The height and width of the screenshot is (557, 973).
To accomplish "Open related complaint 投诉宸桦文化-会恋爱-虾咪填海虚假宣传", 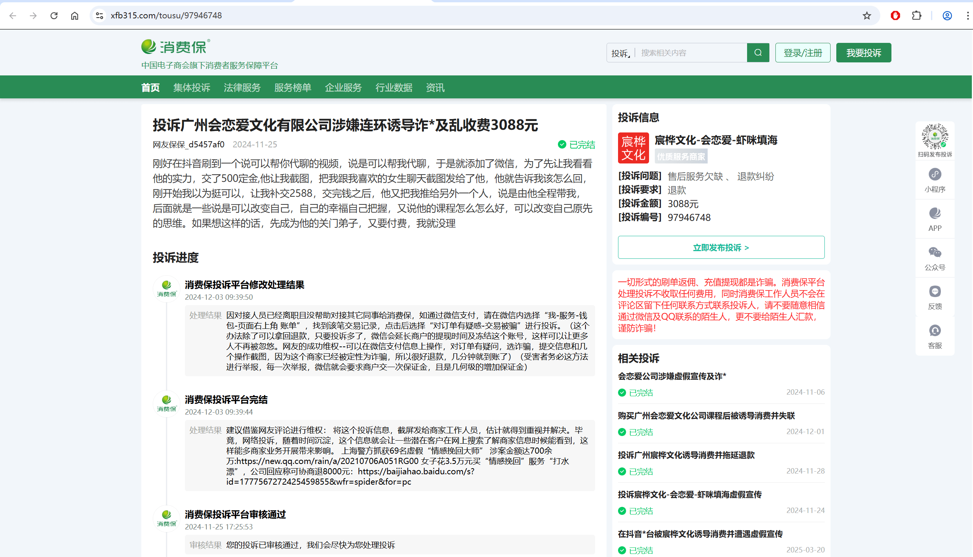I will coord(690,495).
